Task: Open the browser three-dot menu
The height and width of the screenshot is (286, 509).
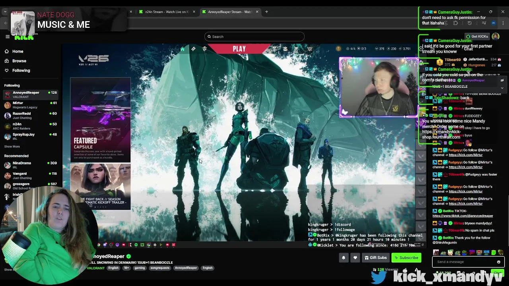Action: point(503,23)
